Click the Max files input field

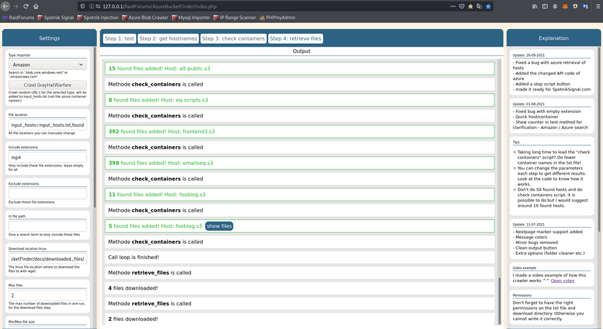(x=47, y=295)
